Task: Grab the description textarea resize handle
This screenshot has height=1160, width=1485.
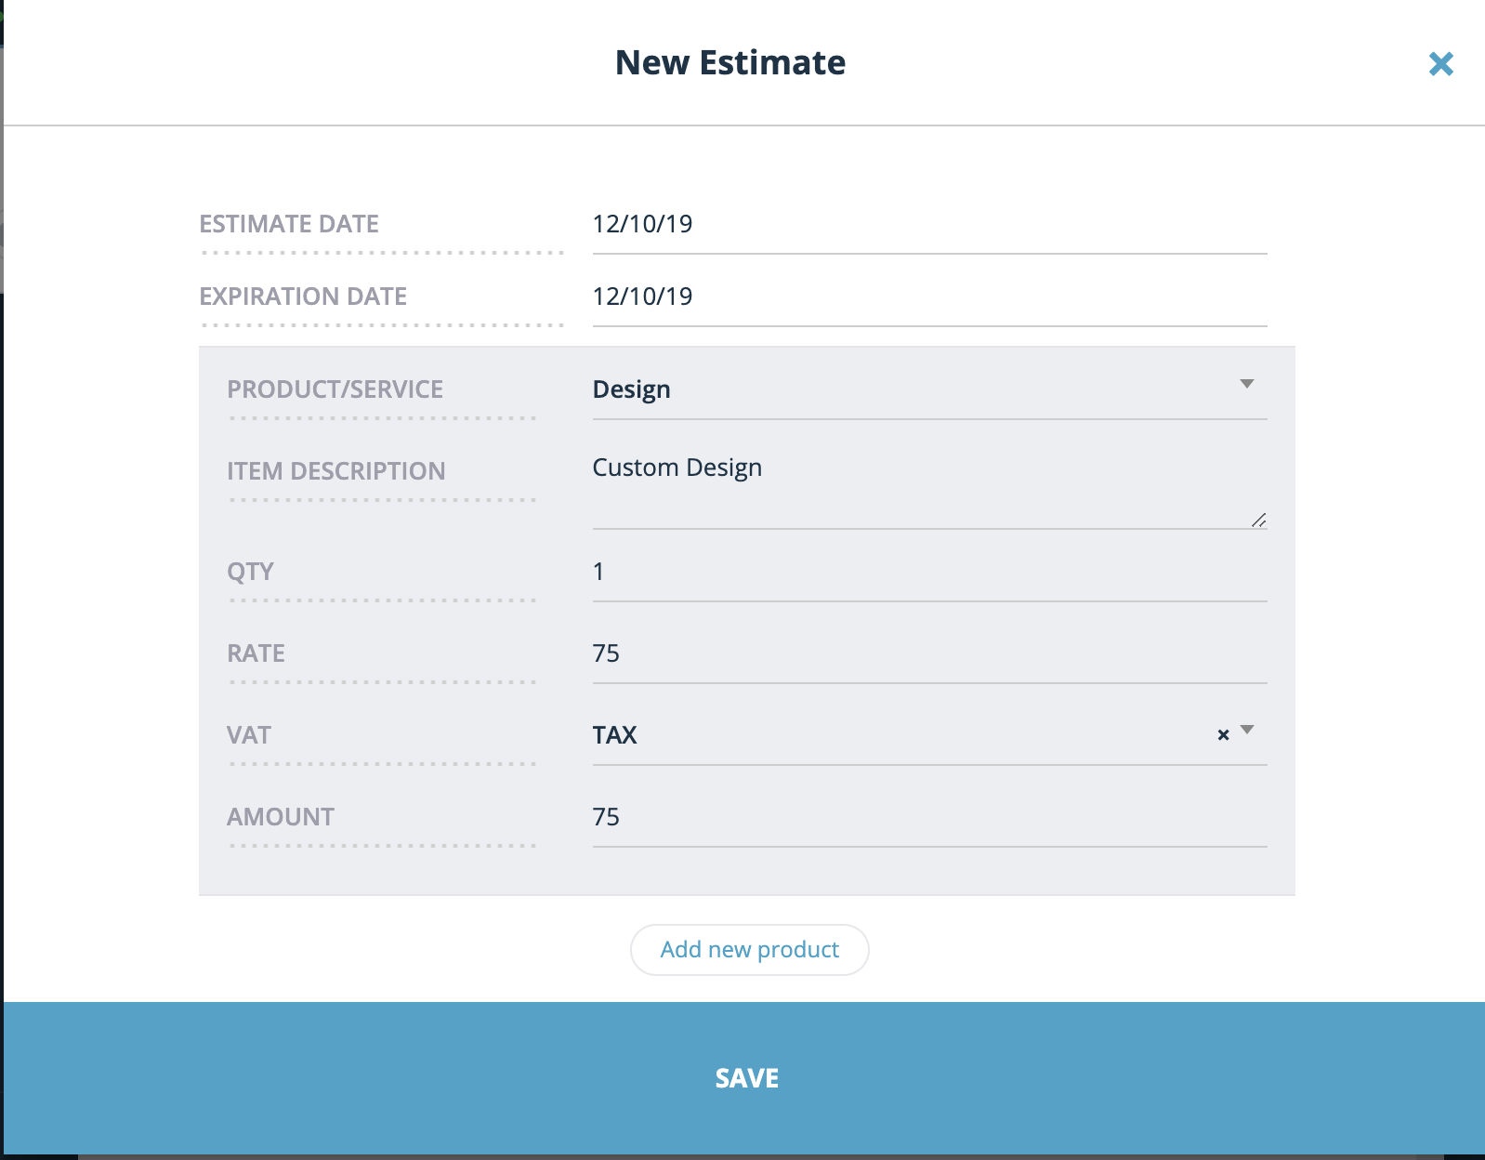Action: [1259, 521]
